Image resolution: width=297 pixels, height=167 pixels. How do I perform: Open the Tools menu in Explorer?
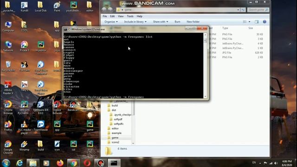130,16
